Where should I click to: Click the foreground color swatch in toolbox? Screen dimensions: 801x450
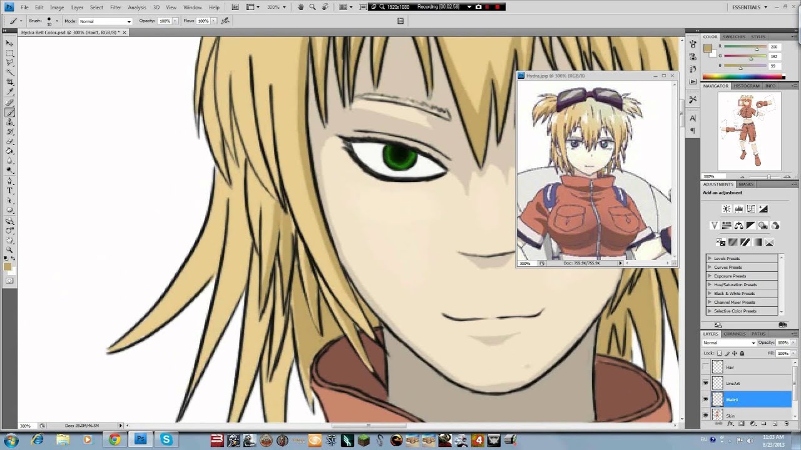tap(8, 266)
